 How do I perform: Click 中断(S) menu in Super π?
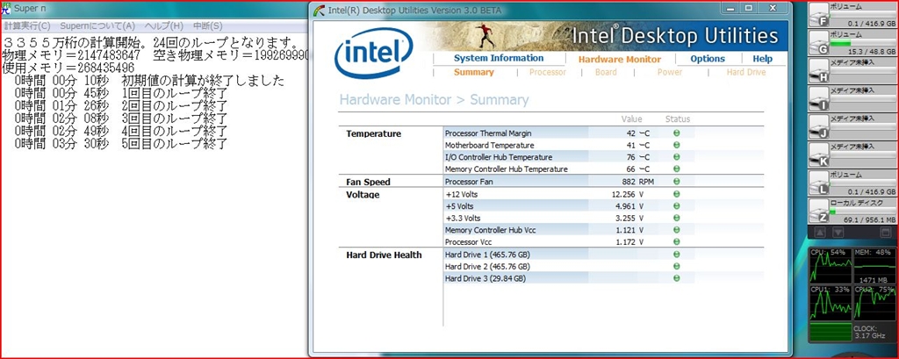coord(207,25)
